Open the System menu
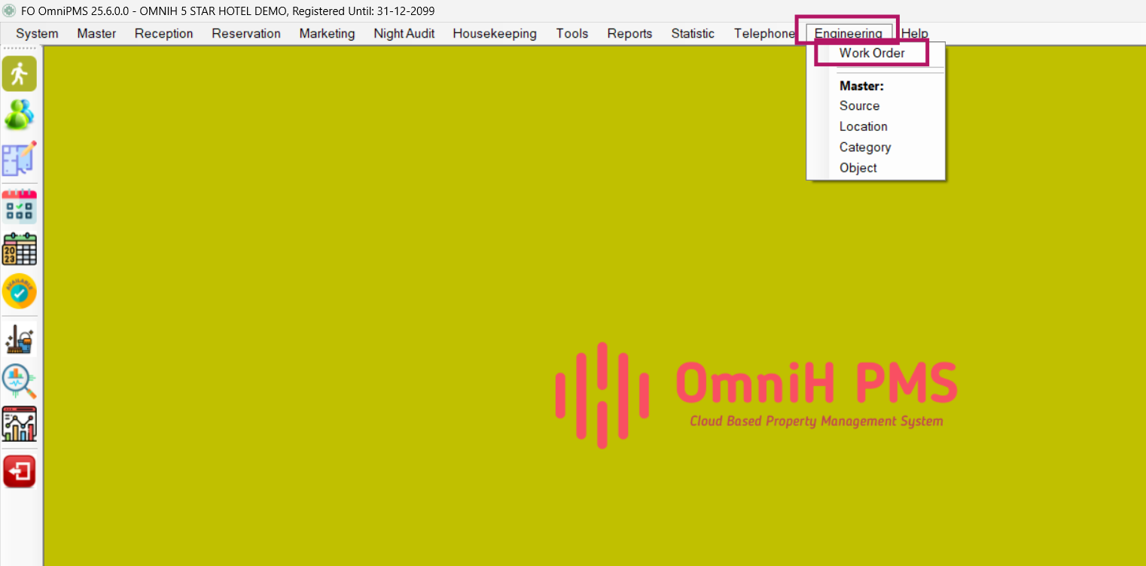The height and width of the screenshot is (566, 1146). click(37, 34)
